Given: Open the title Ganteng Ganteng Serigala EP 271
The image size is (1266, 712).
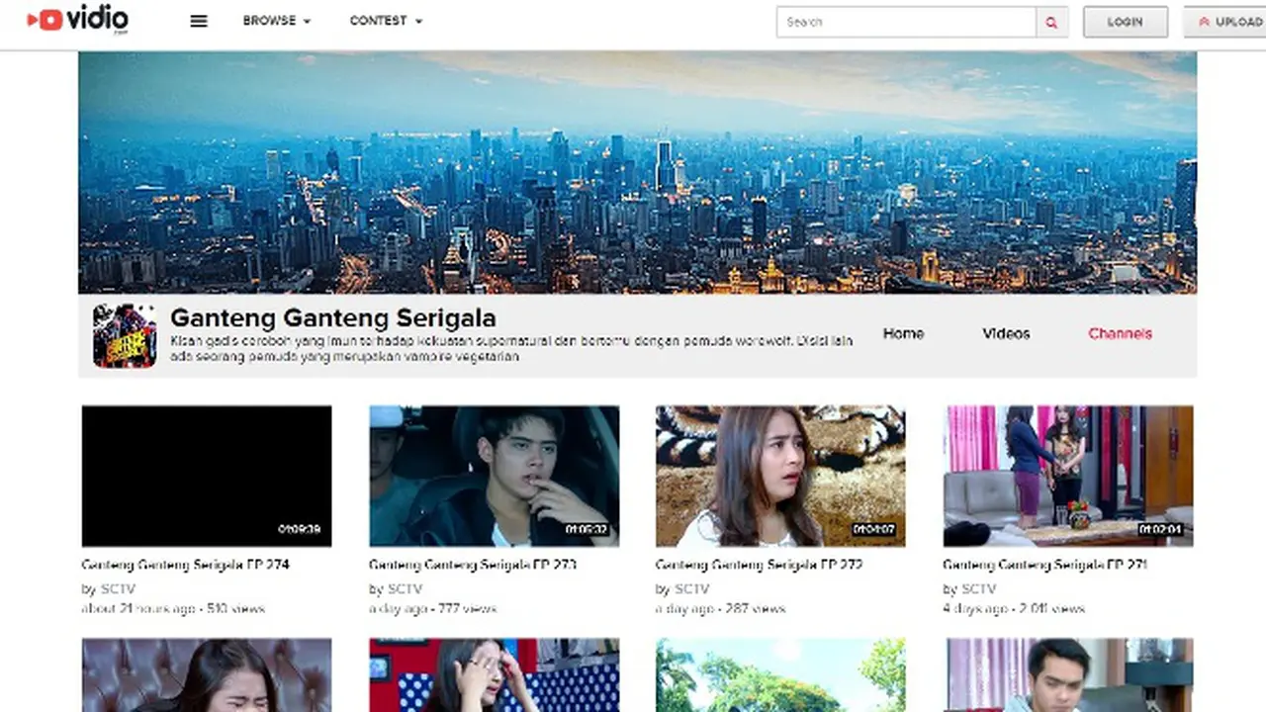Looking at the screenshot, I should click(x=1045, y=566).
